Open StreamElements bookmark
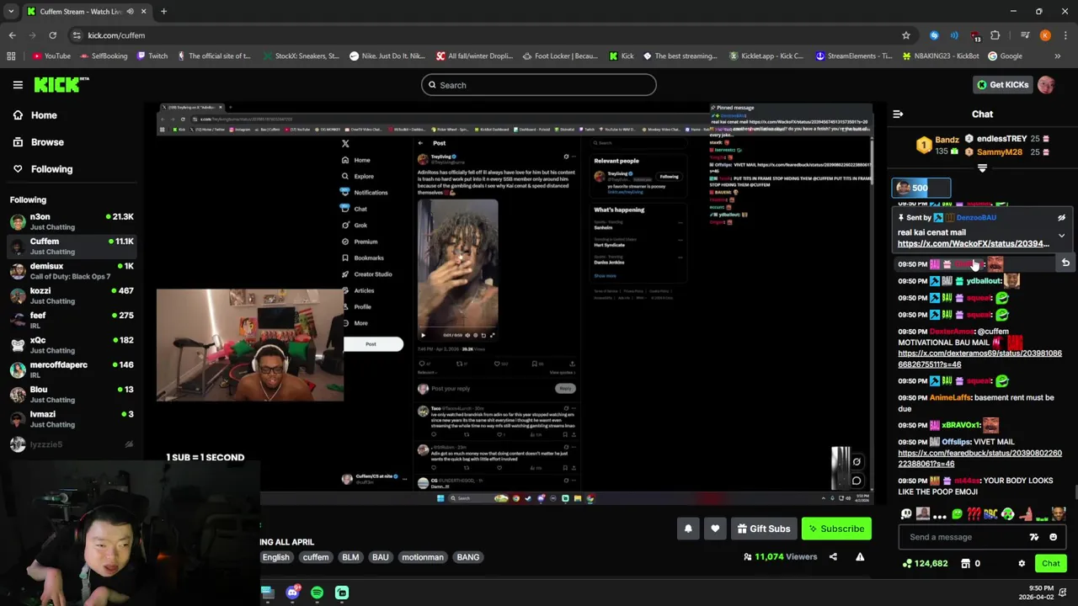The image size is (1078, 606). [x=854, y=56]
